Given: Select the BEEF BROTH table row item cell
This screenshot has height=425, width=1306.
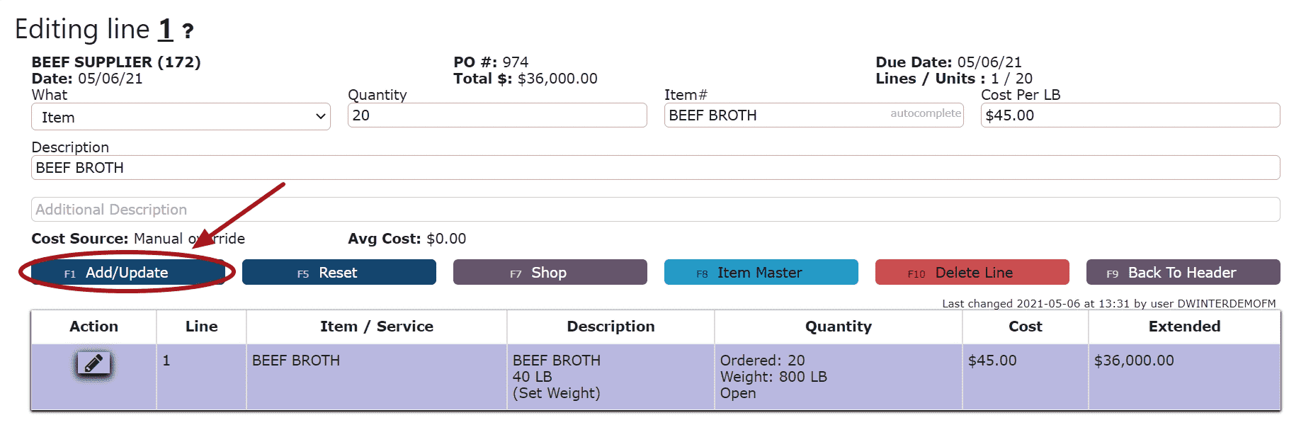Looking at the screenshot, I should click(x=377, y=377).
